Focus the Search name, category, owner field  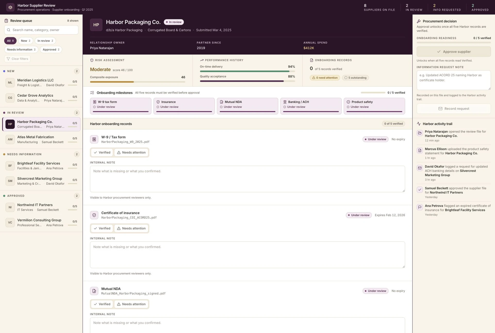click(x=41, y=30)
